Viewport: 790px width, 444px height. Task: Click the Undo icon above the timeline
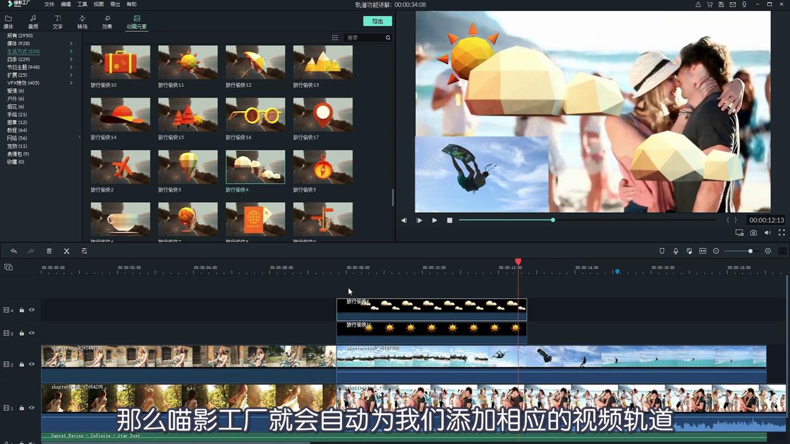pyautogui.click(x=14, y=251)
